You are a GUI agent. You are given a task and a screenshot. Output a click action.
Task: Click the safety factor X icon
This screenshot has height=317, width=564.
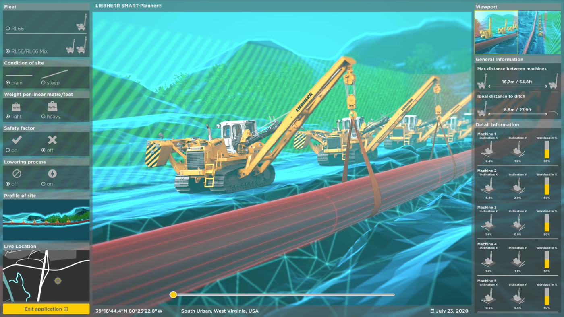pos(52,140)
